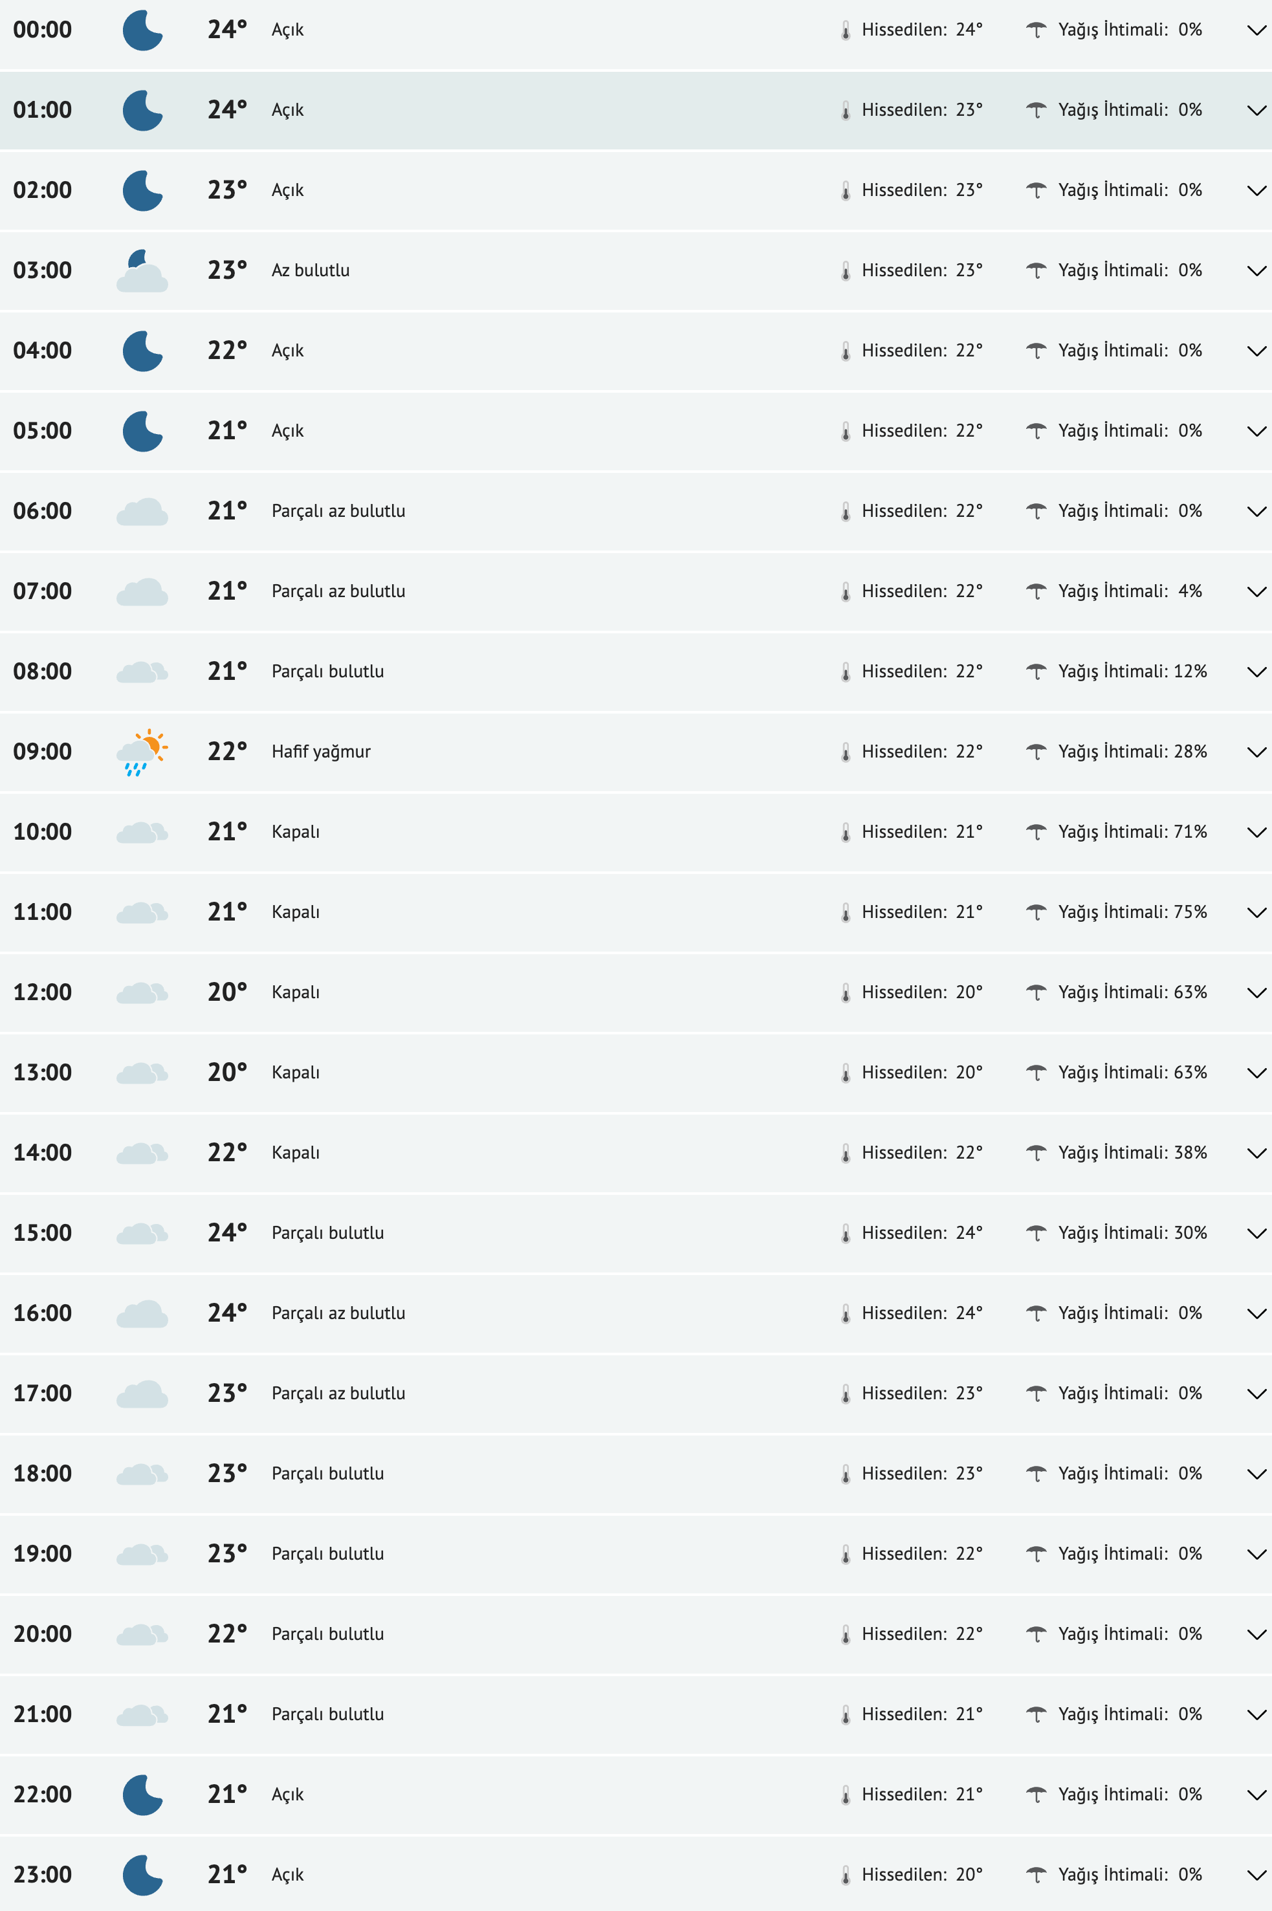The image size is (1272, 1911).
Task: Click the umbrella icon in the 07:00 row
Action: (1036, 591)
